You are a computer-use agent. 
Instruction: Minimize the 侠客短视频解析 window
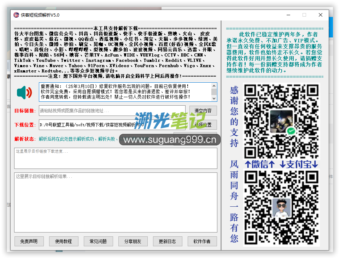pyautogui.click(x=288, y=15)
